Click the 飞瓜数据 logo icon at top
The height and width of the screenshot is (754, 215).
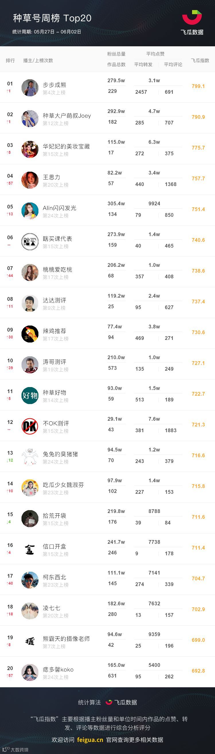pos(192,18)
